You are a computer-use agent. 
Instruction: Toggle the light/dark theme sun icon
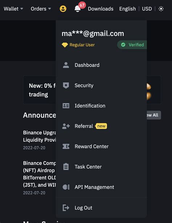click(x=161, y=9)
